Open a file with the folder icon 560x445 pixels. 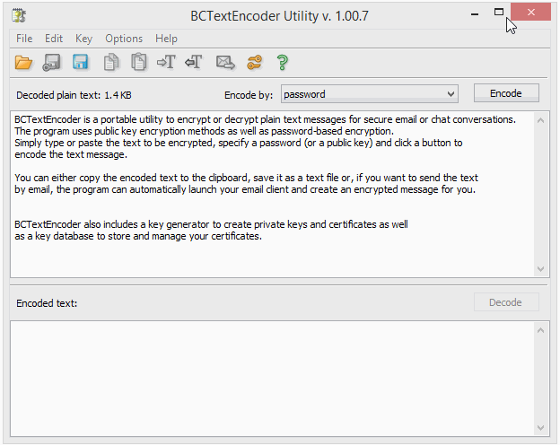pos(23,63)
